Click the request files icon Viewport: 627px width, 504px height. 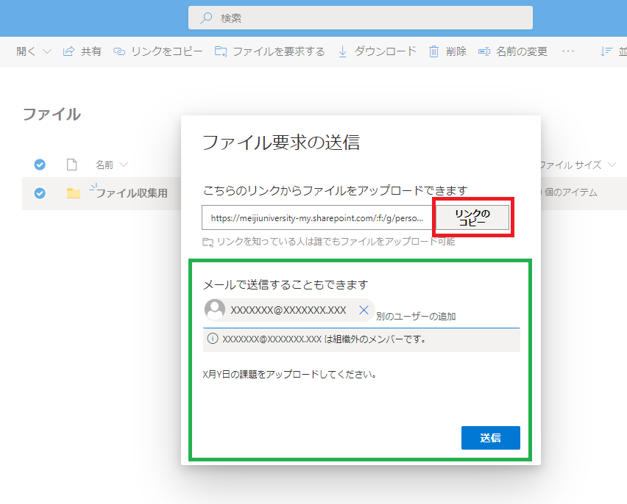(x=221, y=51)
